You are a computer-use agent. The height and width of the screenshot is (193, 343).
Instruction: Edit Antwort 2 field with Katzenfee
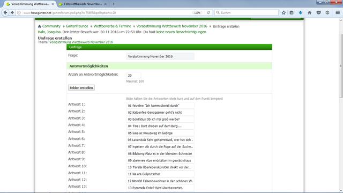coord(160,113)
